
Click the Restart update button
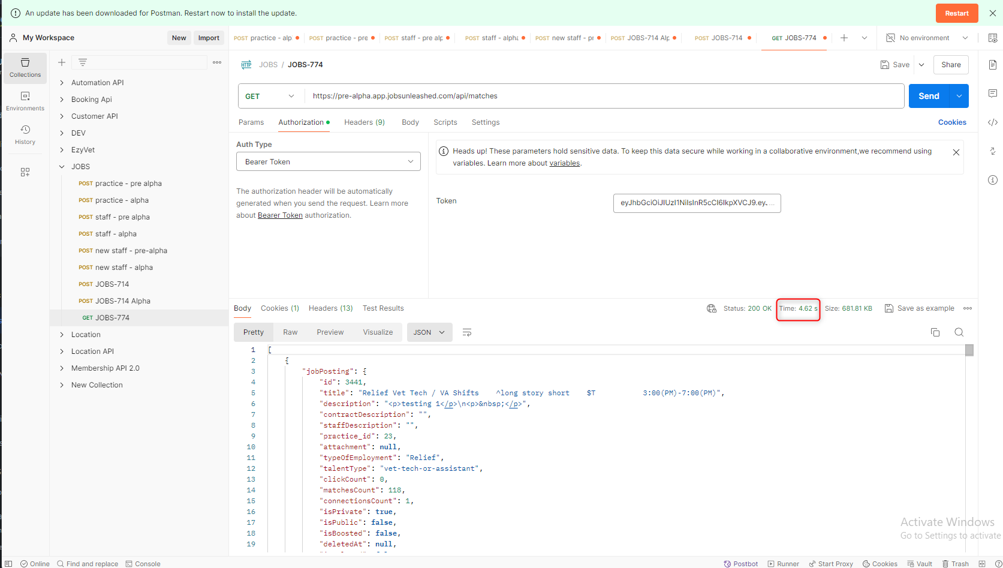pos(956,13)
